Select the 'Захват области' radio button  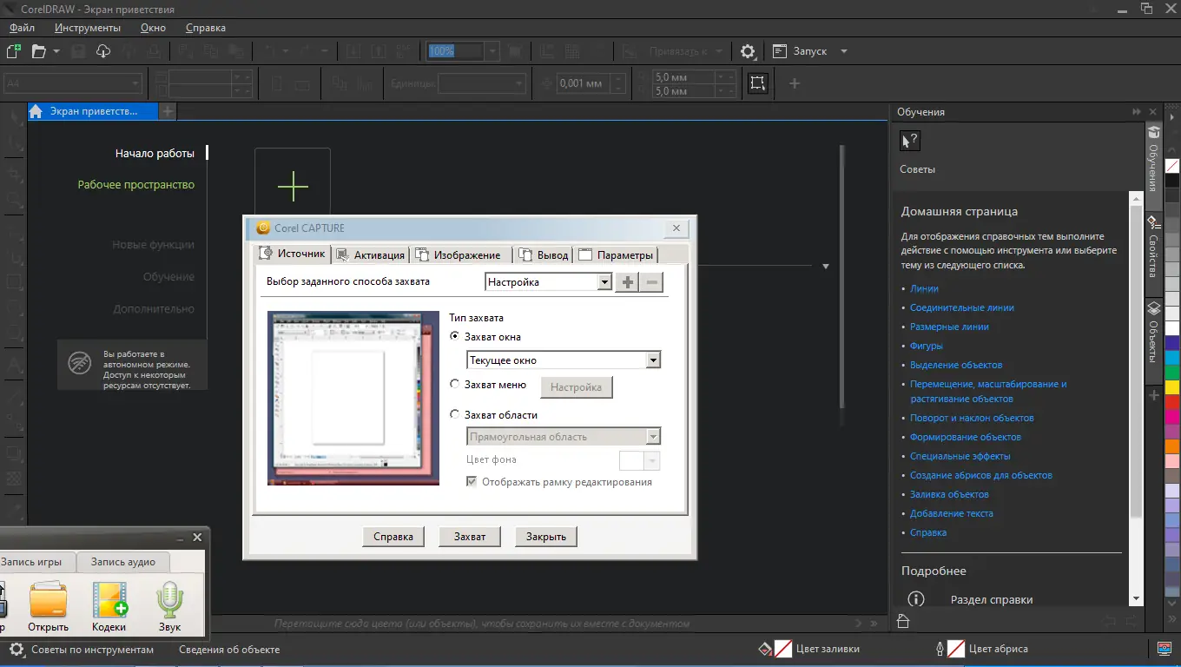tap(455, 415)
